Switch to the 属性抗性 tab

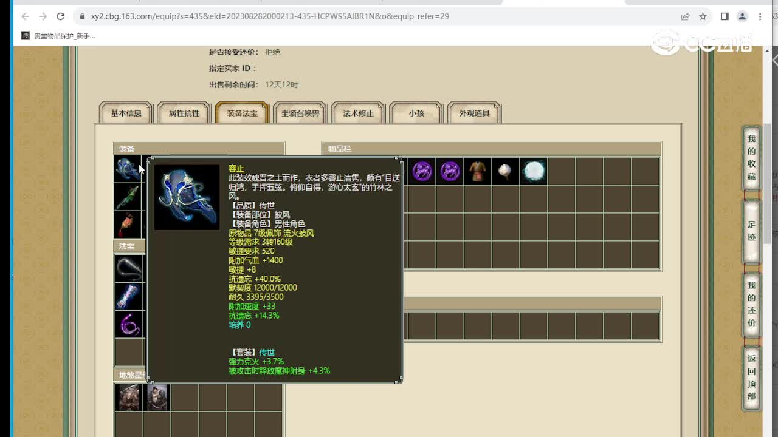184,113
